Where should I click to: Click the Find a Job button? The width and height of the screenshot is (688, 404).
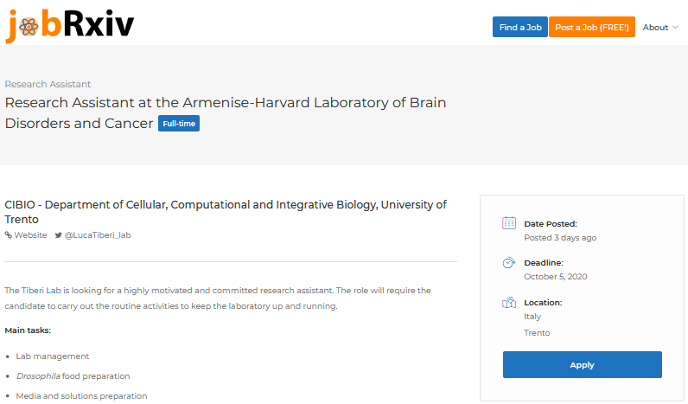pos(520,27)
